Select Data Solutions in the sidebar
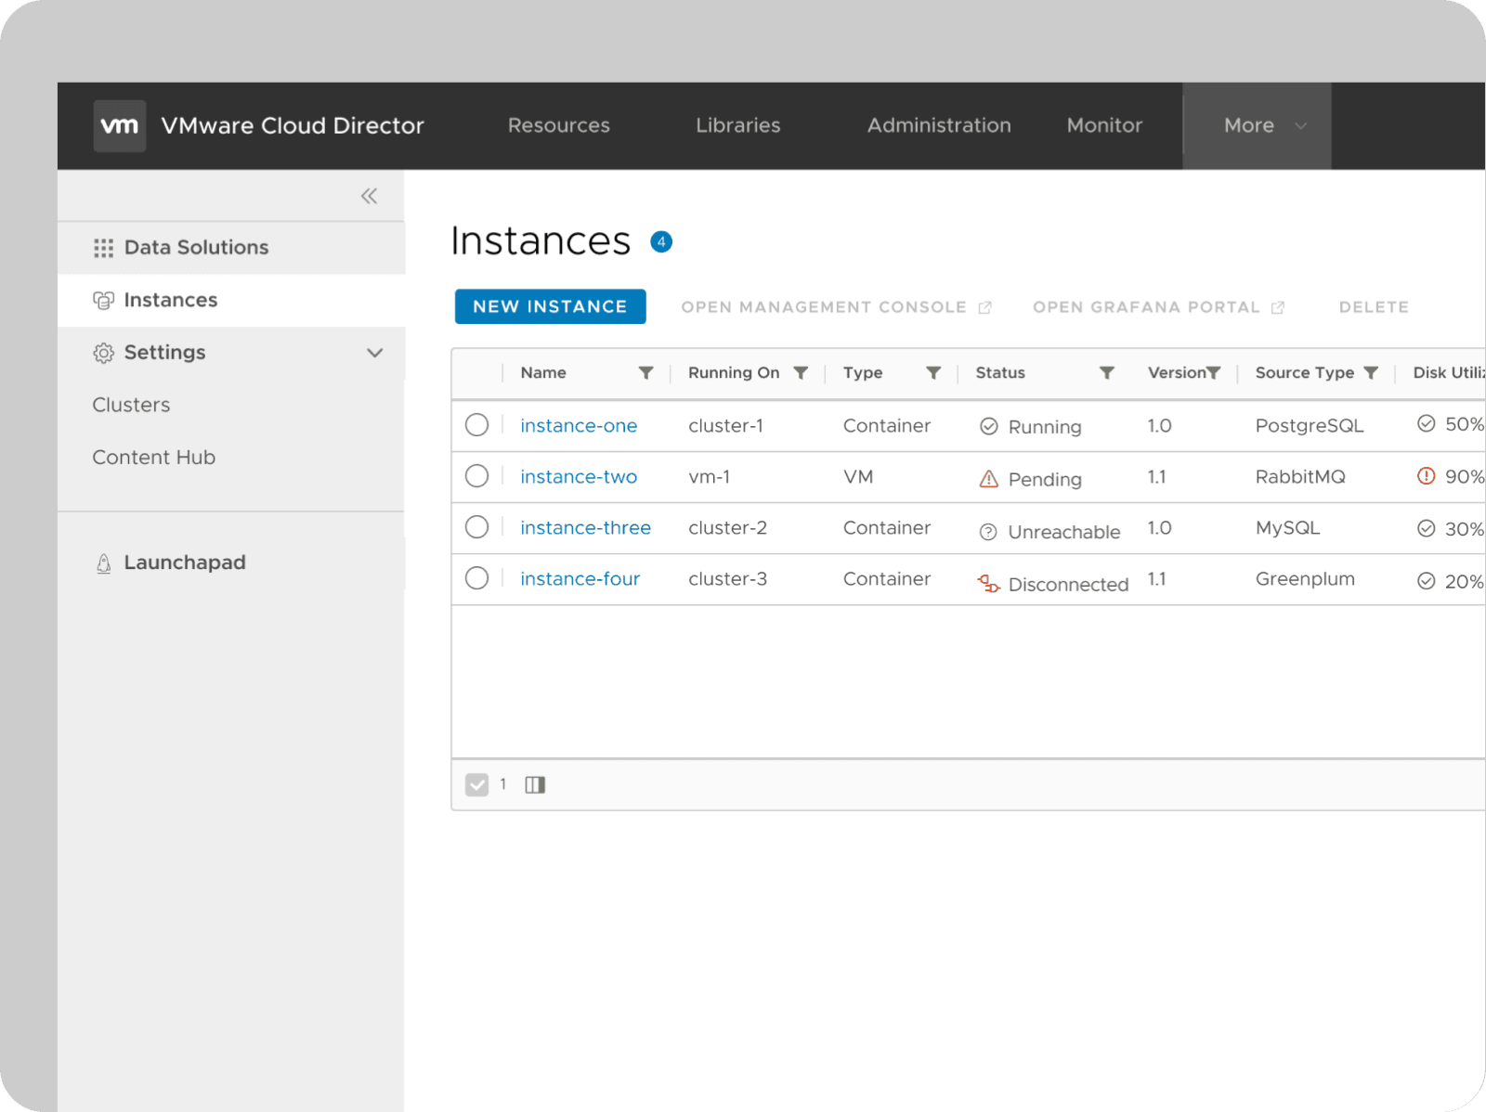Screen dimensions: 1486x1112 click(197, 248)
